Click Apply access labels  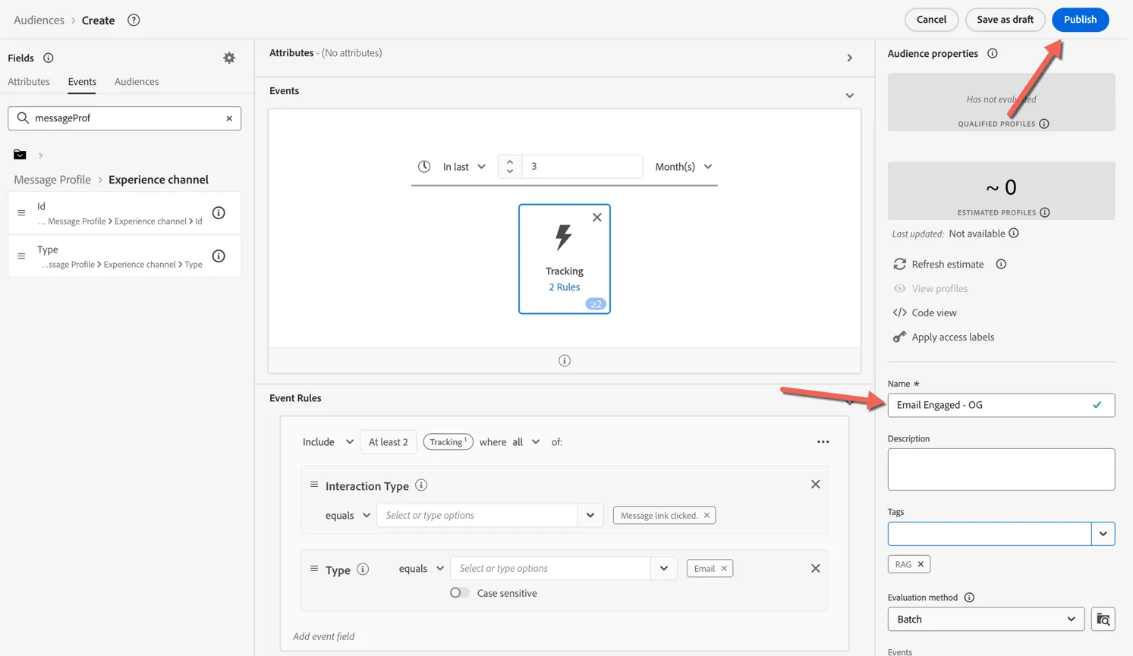943,337
